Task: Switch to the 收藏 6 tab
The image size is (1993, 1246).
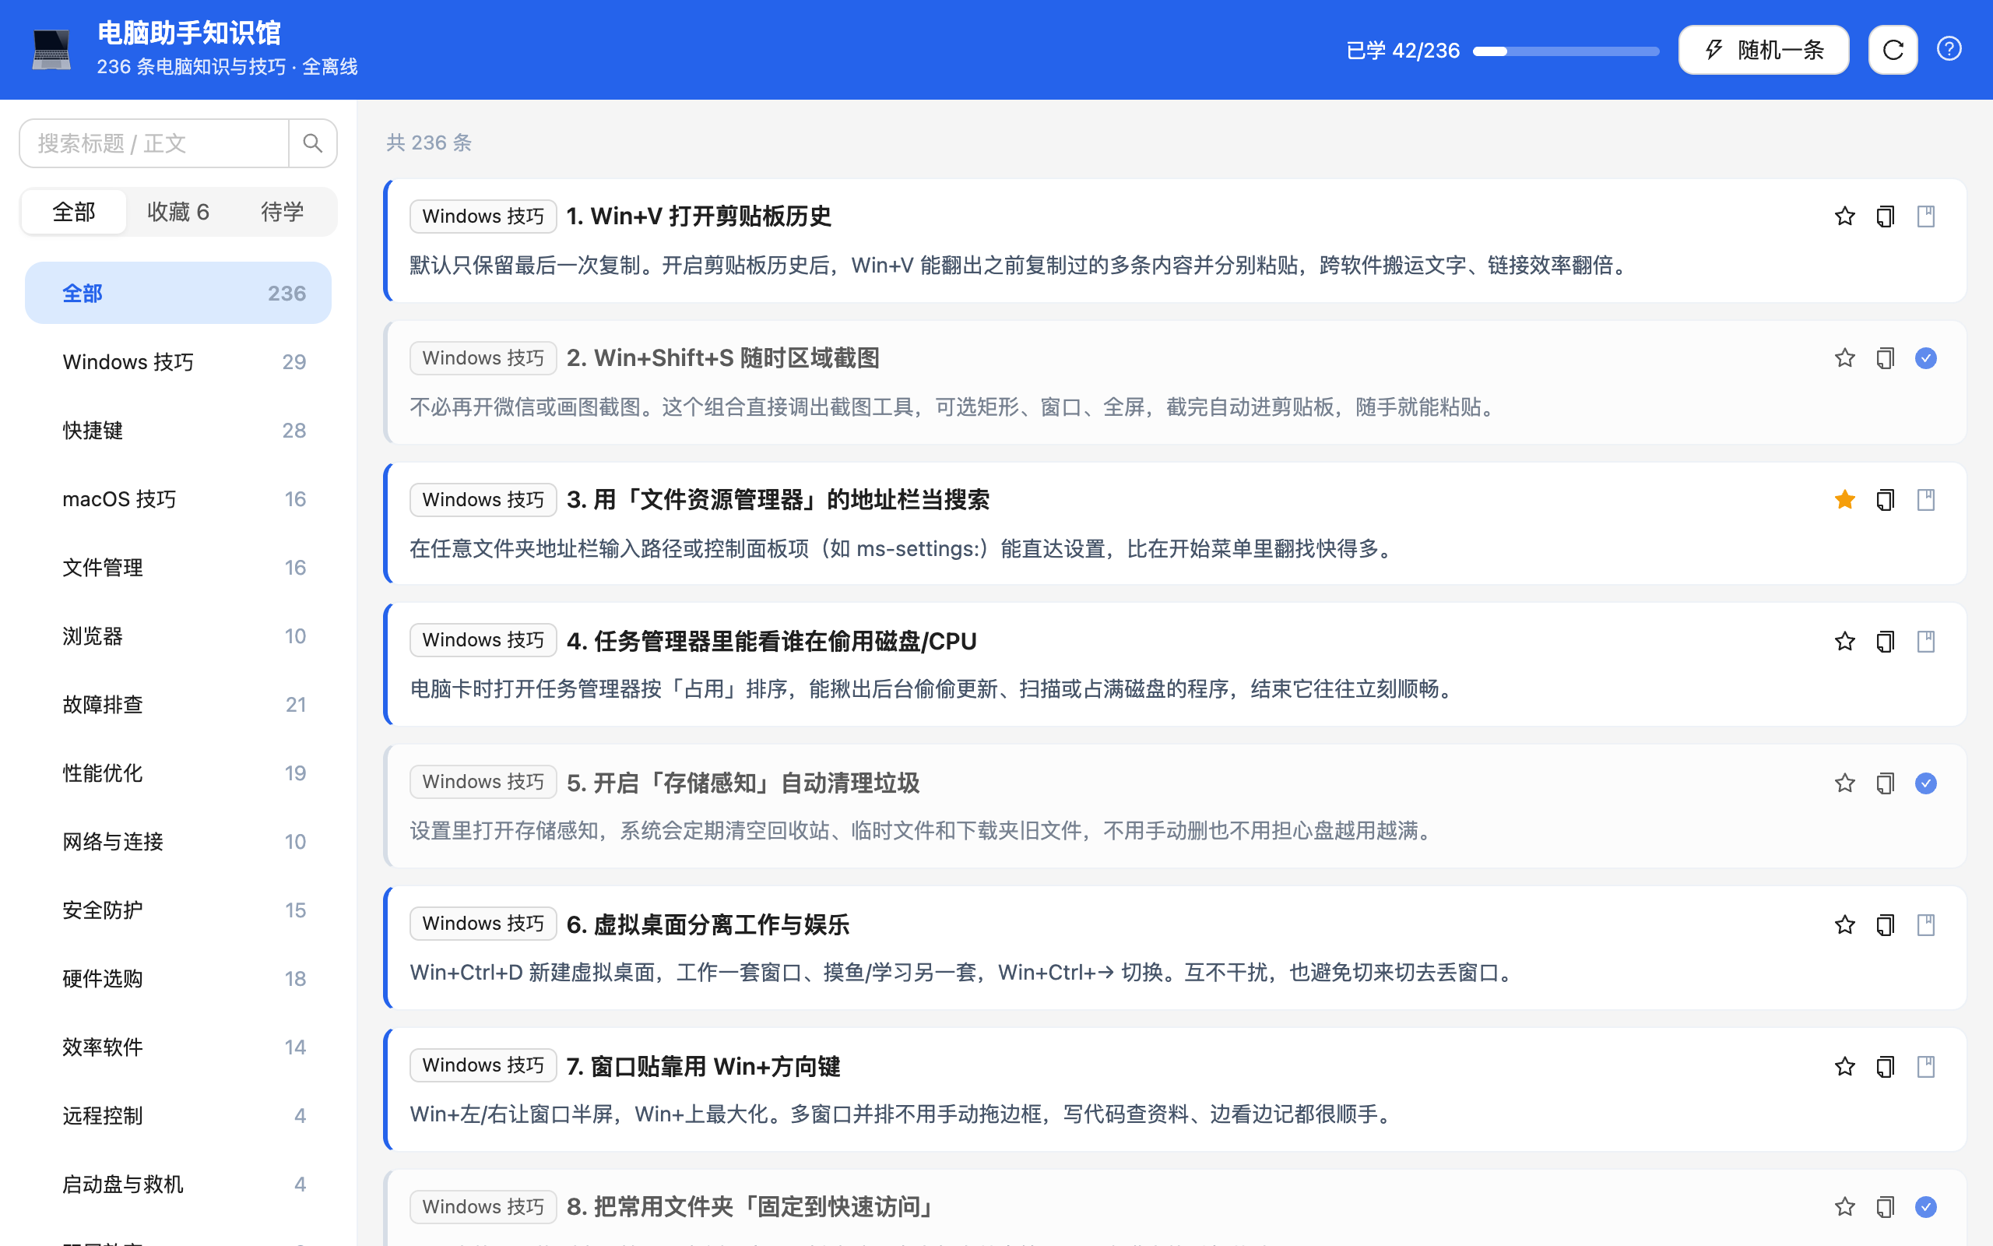Action: pyautogui.click(x=178, y=212)
